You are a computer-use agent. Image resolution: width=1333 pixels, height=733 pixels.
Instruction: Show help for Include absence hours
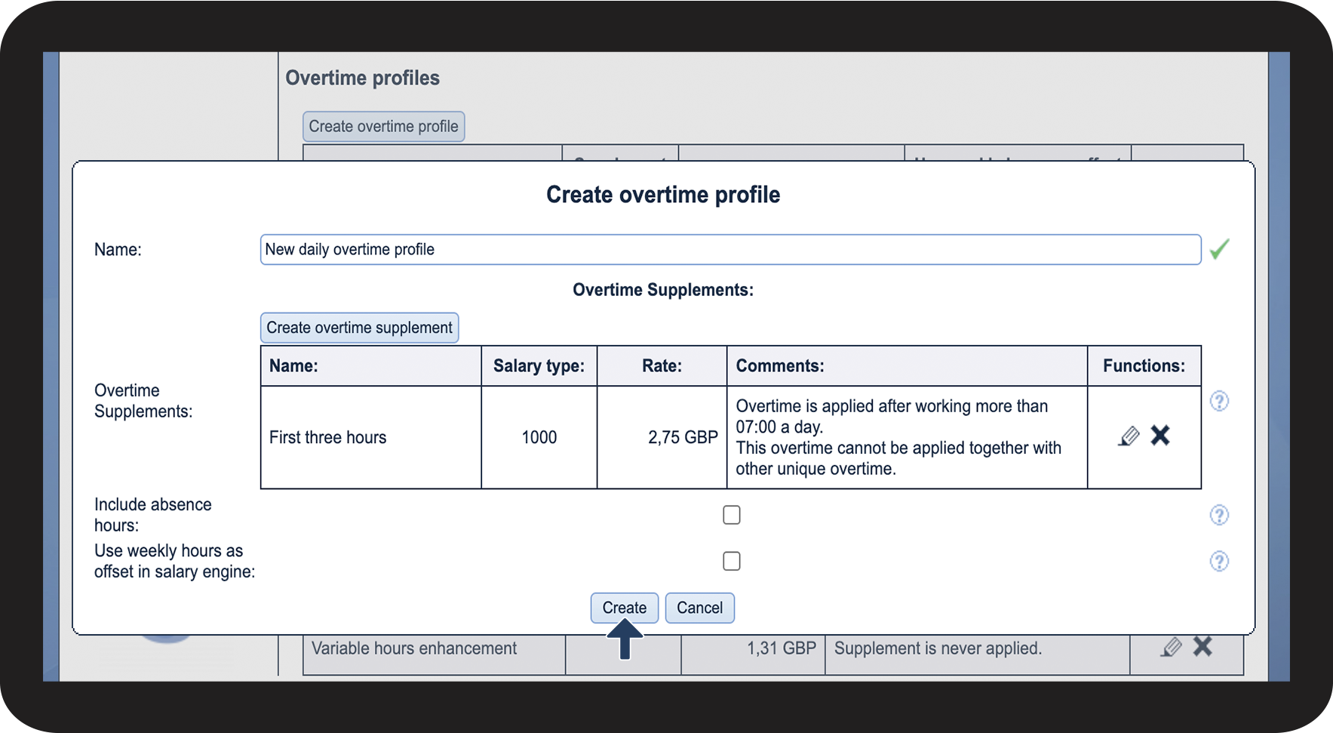pyautogui.click(x=1219, y=515)
